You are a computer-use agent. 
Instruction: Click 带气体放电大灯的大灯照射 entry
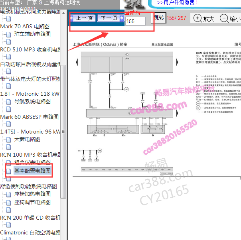coord(30,79)
